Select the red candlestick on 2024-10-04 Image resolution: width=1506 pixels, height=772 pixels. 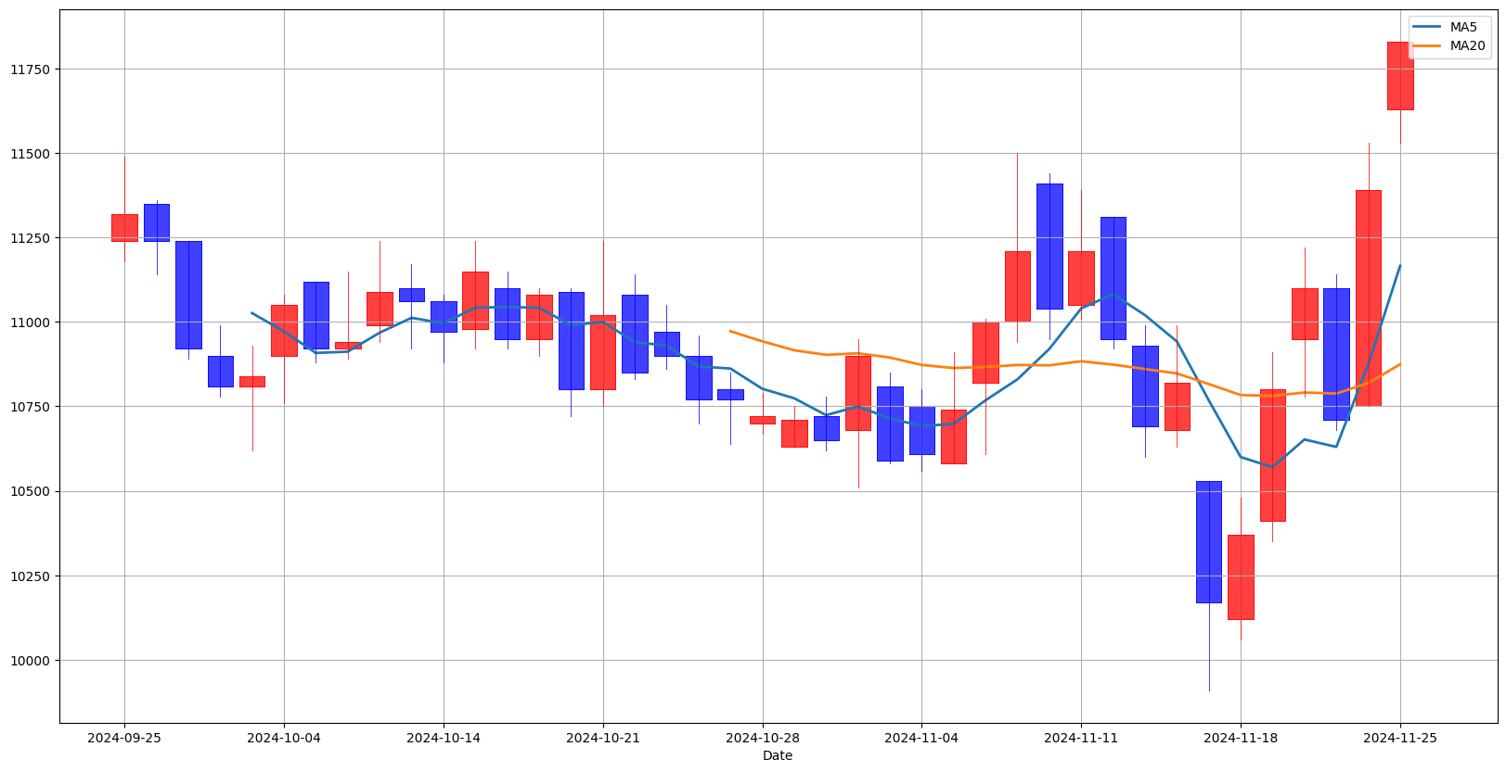pos(284,331)
